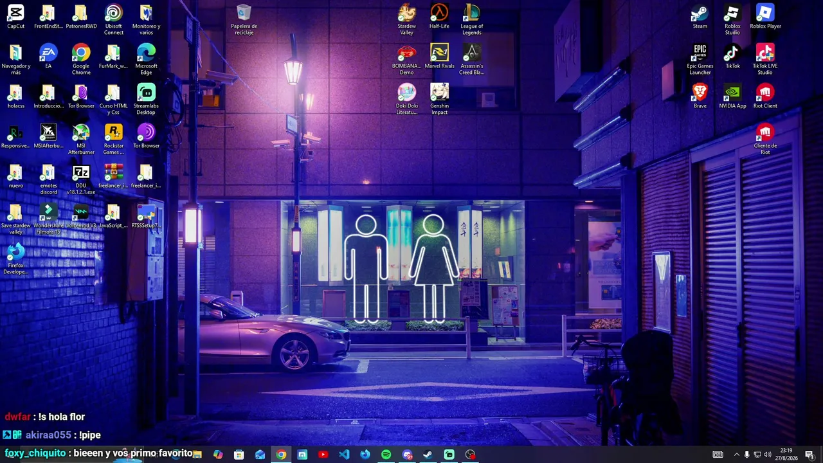This screenshot has width=823, height=463.
Task: Select the RTSSSetup7... installer icon
Action: (146, 216)
